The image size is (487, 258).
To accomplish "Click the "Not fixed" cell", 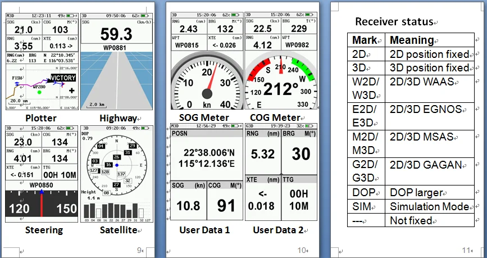I will tap(430, 220).
